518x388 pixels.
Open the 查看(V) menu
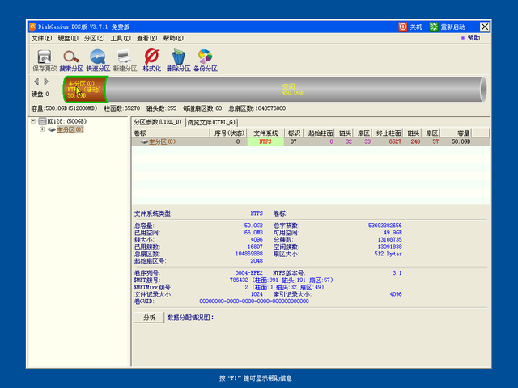point(146,38)
